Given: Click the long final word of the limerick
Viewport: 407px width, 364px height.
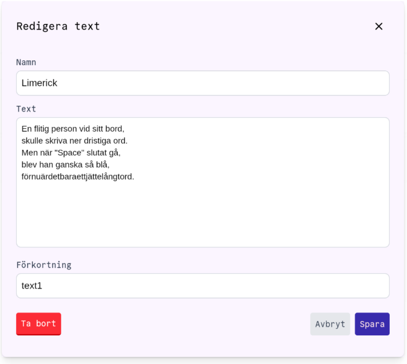Looking at the screenshot, I should (78, 177).
